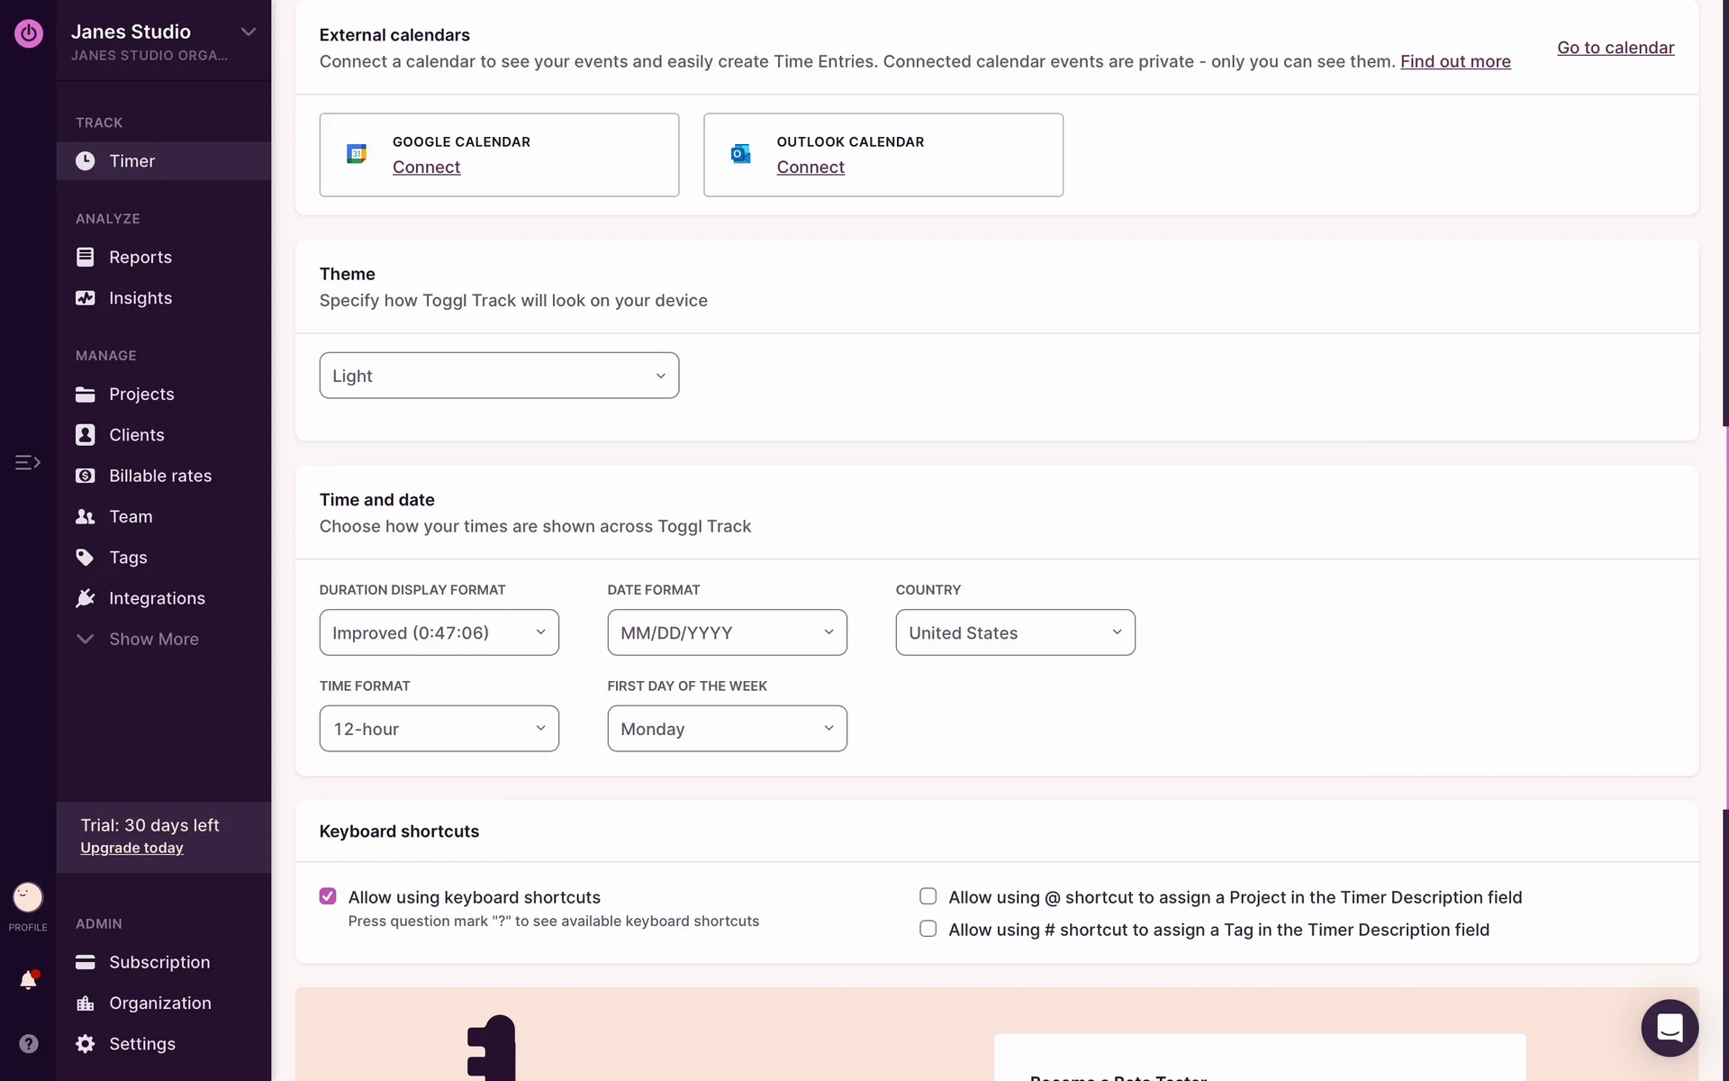Click the help question mark icon
This screenshot has height=1081, width=1729.
[x=29, y=1043]
